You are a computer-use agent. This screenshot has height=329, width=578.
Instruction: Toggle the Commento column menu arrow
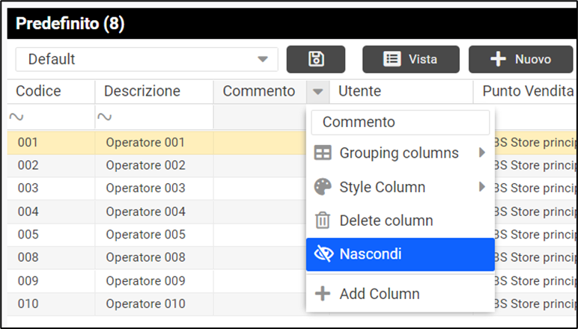coord(318,92)
